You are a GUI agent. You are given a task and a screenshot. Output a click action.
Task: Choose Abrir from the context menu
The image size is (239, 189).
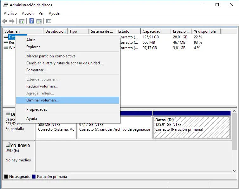pos(68,40)
